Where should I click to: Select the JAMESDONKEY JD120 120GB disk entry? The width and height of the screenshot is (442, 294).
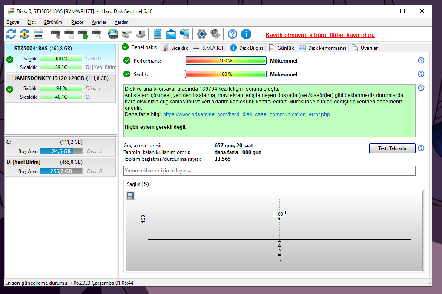[x=60, y=88]
